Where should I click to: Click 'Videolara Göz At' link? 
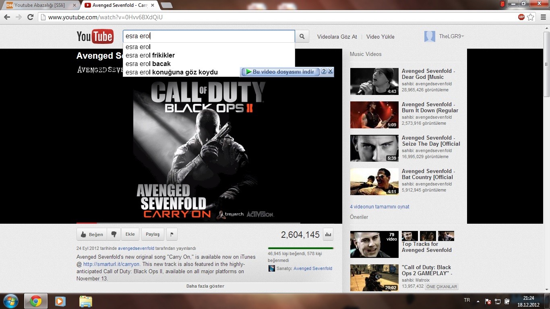[x=337, y=37]
